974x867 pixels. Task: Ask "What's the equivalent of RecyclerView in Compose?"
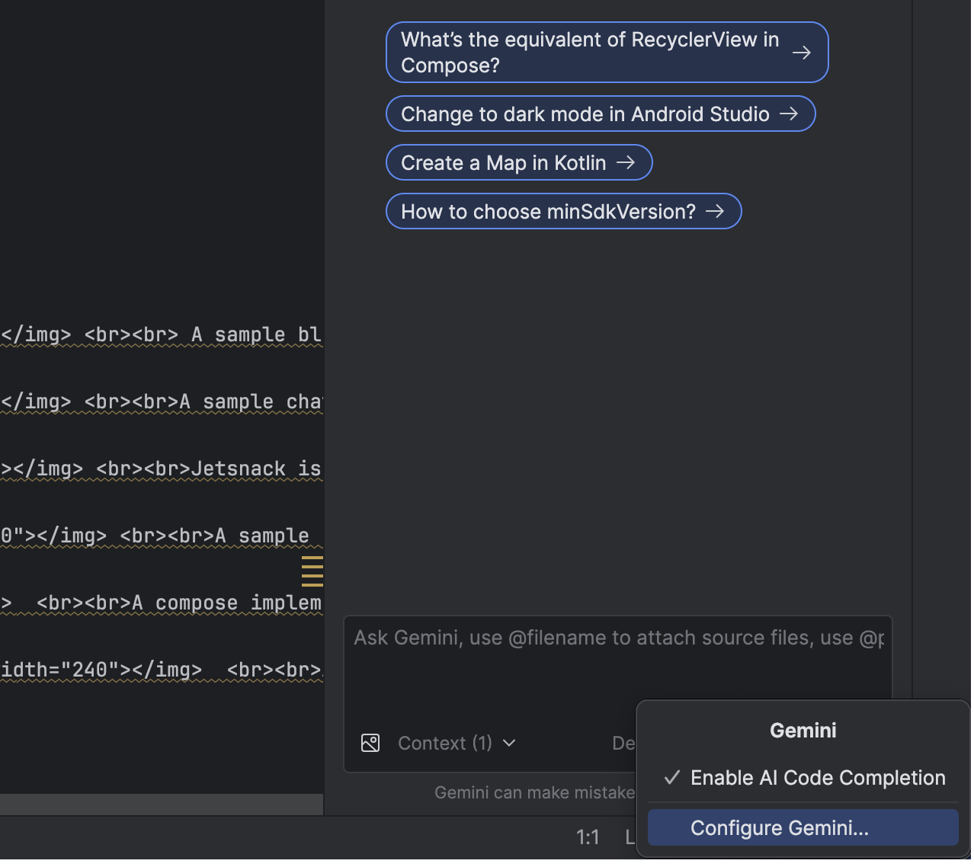tap(589, 53)
